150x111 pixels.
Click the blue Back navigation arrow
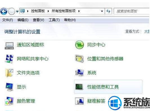pyautogui.click(x=4, y=11)
